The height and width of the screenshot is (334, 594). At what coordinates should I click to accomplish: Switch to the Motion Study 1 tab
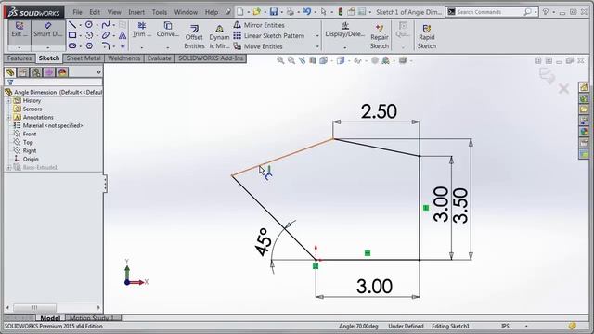tap(94, 317)
